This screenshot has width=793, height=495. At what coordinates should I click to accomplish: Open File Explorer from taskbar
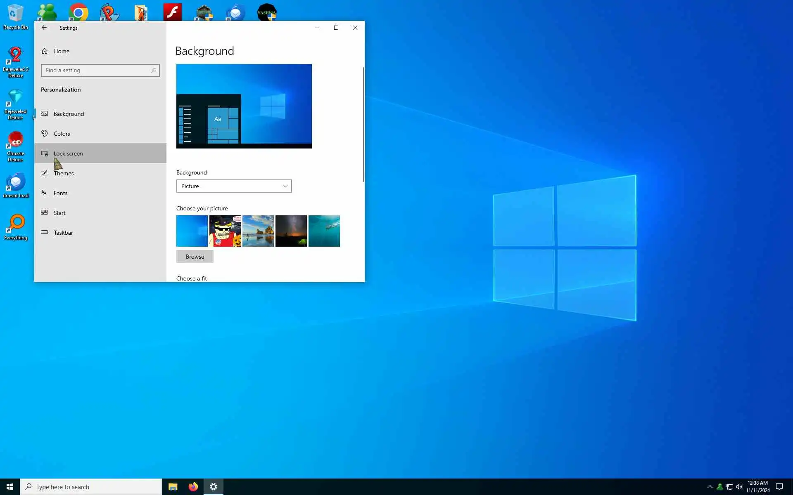[x=173, y=487]
